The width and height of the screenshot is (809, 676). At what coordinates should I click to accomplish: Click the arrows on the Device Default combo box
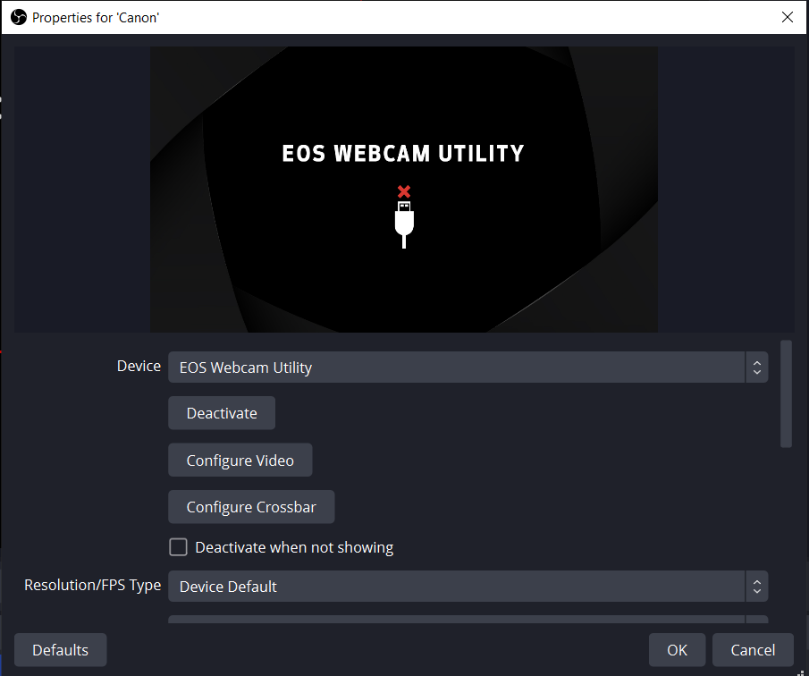756,587
